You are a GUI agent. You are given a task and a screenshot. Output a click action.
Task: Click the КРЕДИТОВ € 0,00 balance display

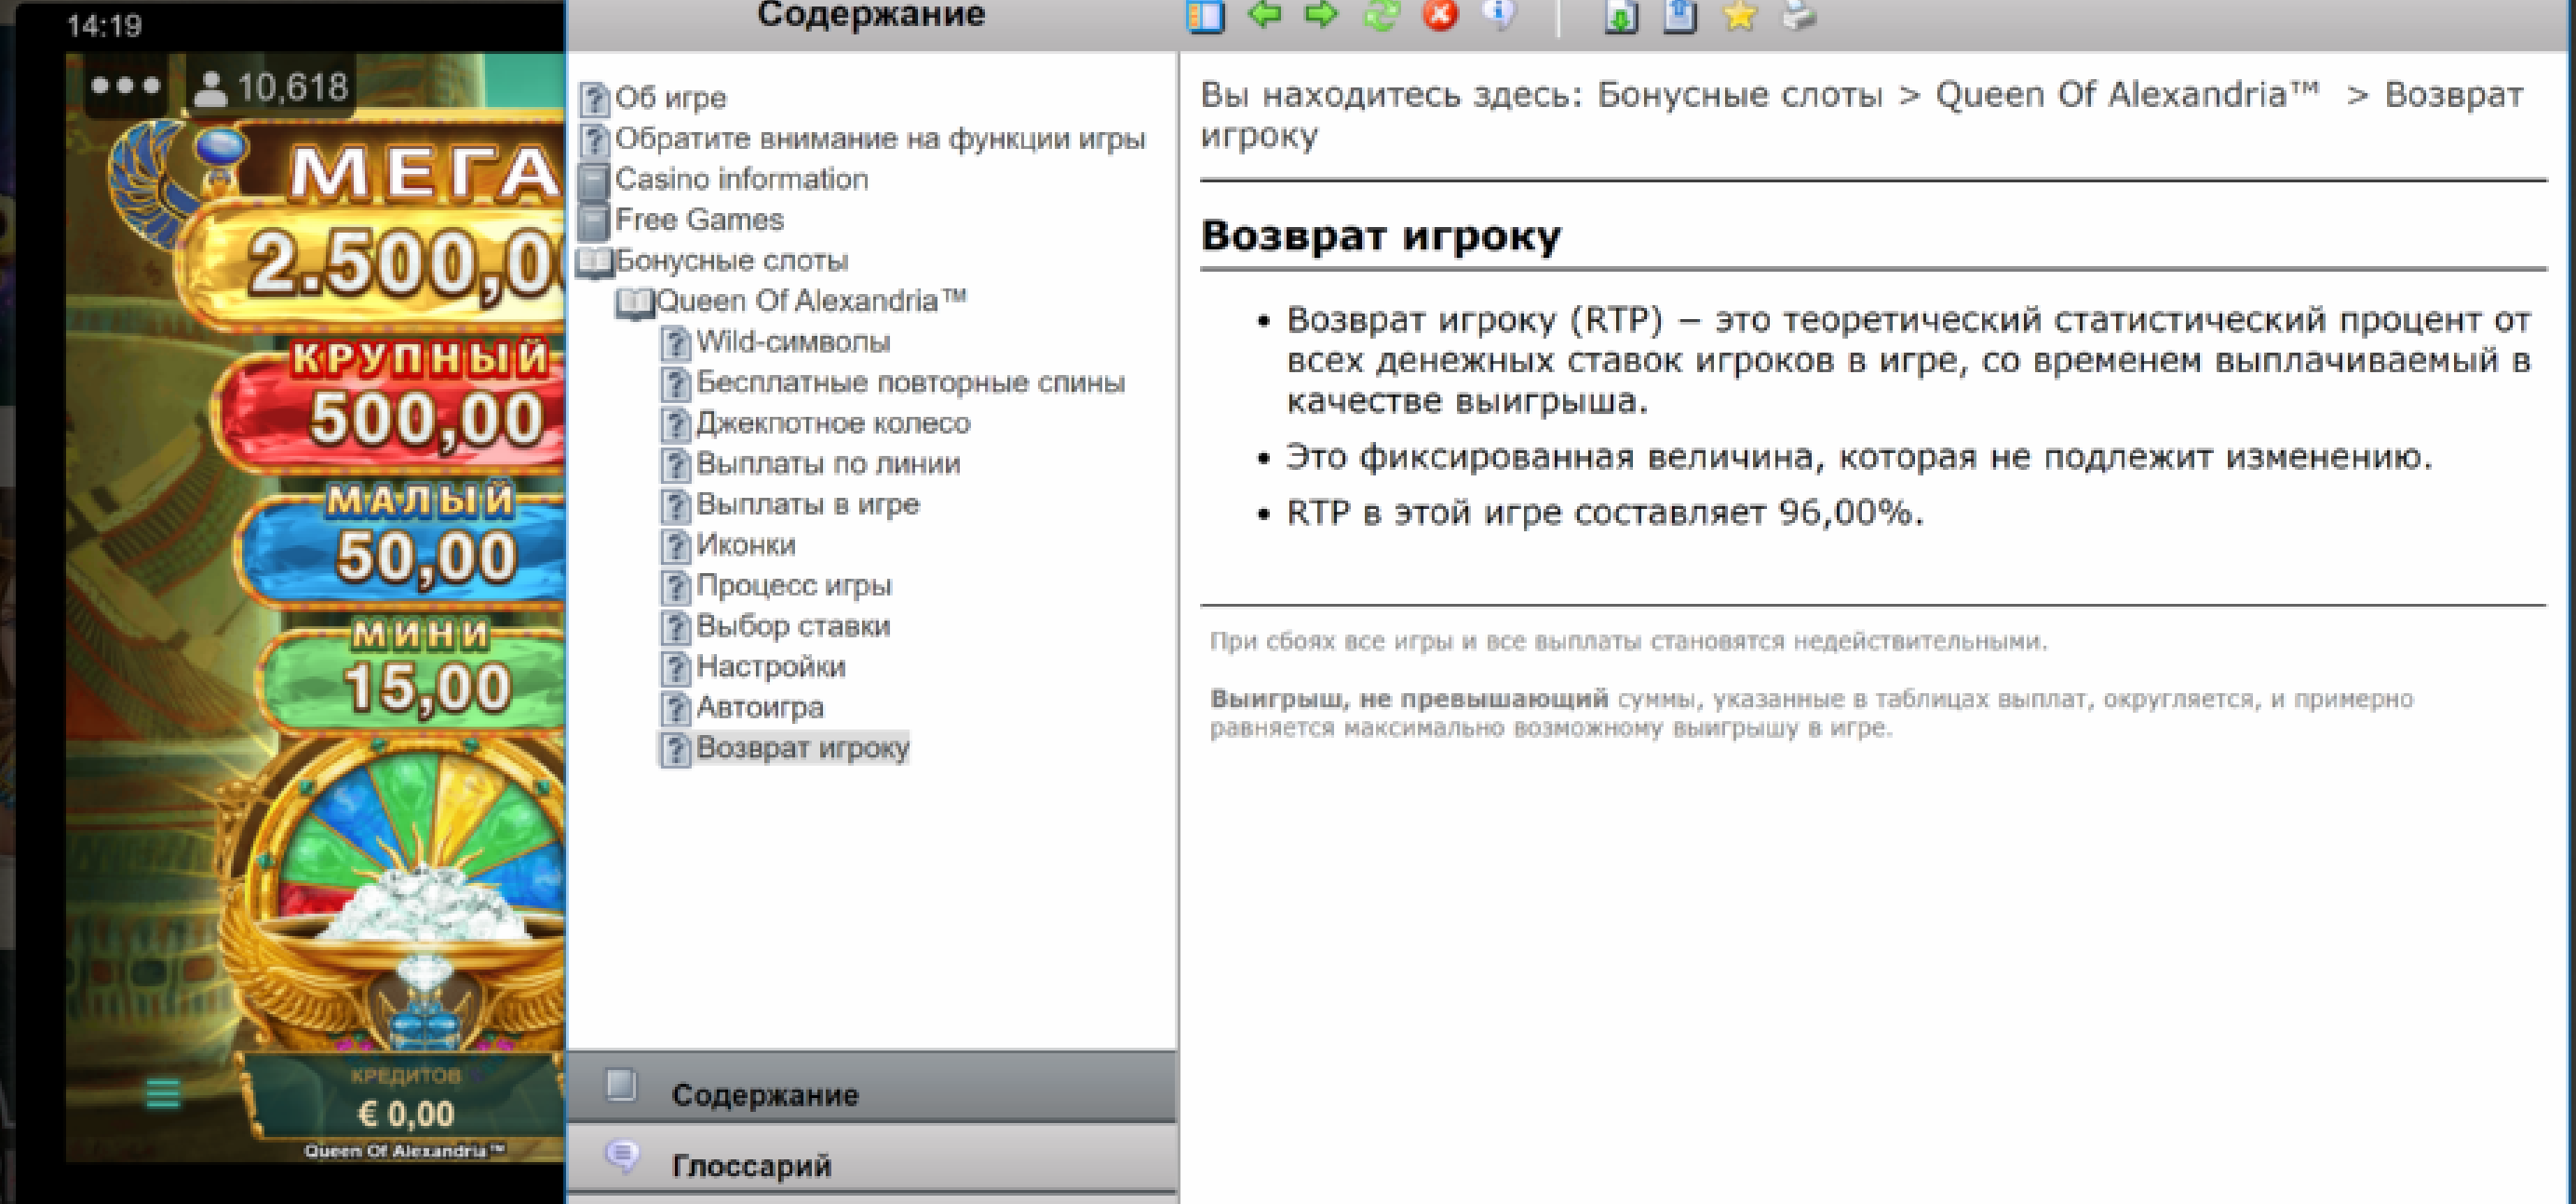pyautogui.click(x=405, y=1096)
